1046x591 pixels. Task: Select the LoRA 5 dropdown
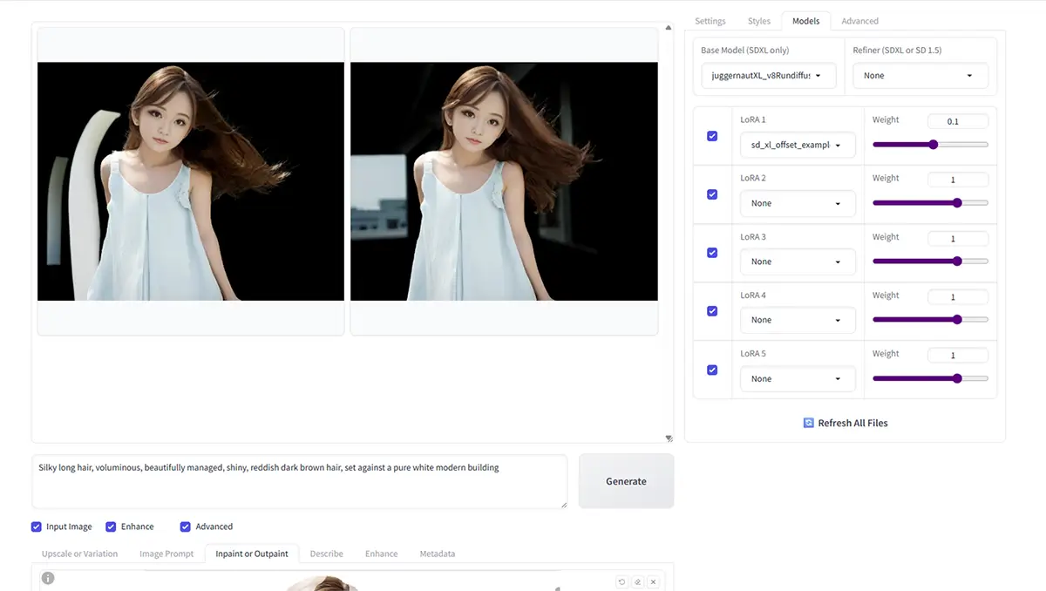point(798,378)
